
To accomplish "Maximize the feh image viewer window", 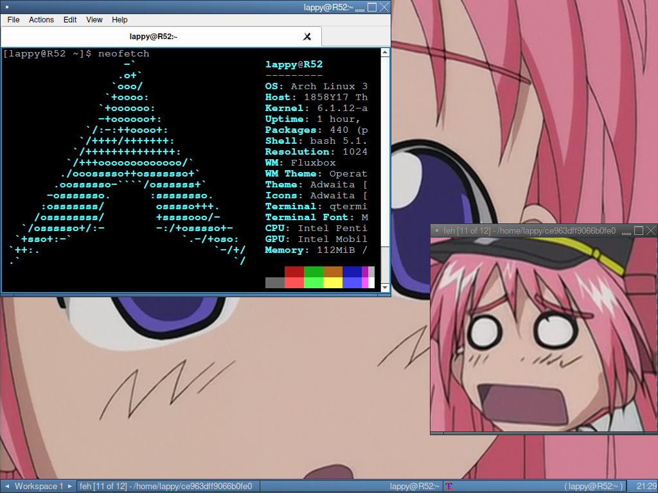I will (639, 230).
